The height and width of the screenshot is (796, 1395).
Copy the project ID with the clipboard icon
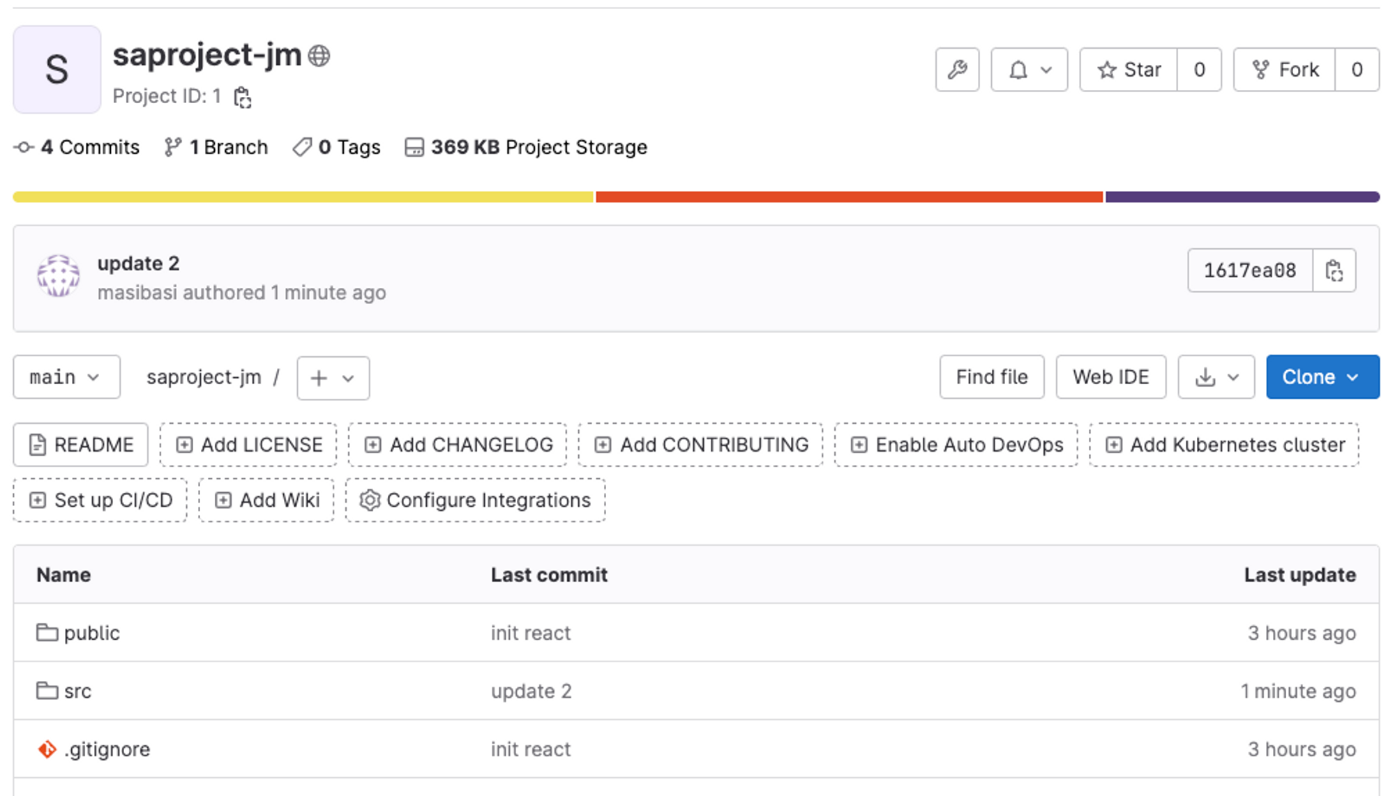tap(242, 98)
